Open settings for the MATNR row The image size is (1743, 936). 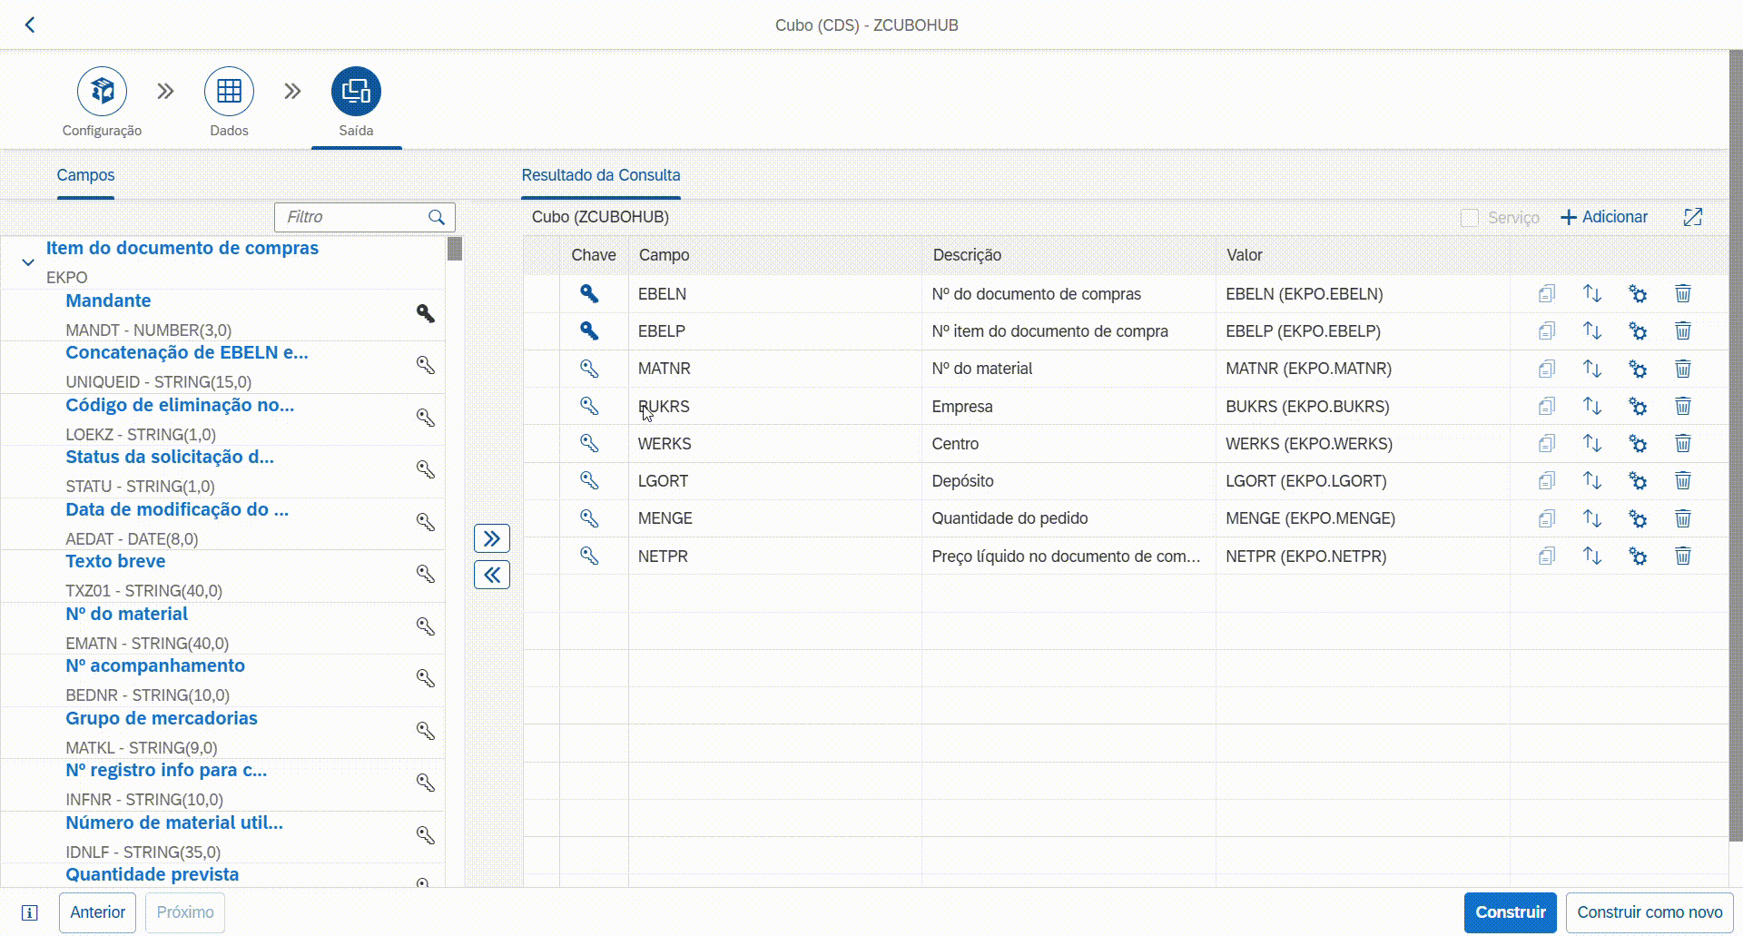tap(1637, 369)
